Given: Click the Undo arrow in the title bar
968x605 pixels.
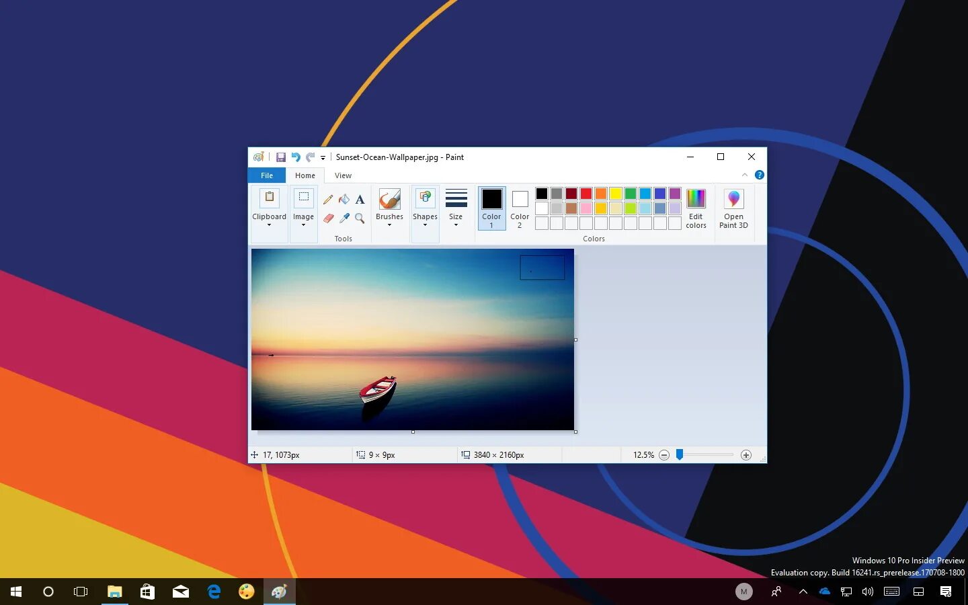Looking at the screenshot, I should coord(295,157).
